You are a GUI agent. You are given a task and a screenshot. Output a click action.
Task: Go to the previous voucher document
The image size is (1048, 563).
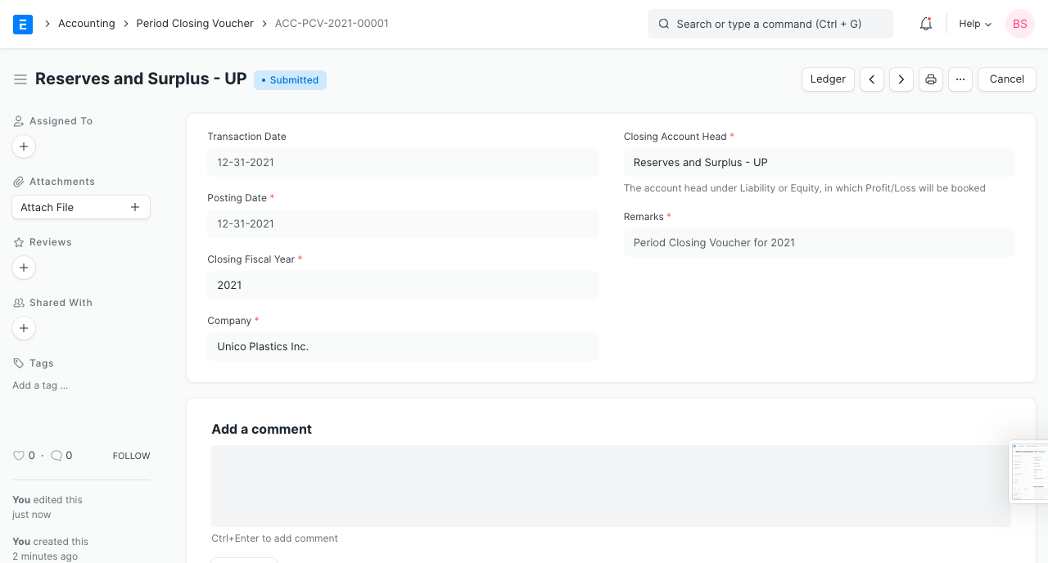pos(872,79)
